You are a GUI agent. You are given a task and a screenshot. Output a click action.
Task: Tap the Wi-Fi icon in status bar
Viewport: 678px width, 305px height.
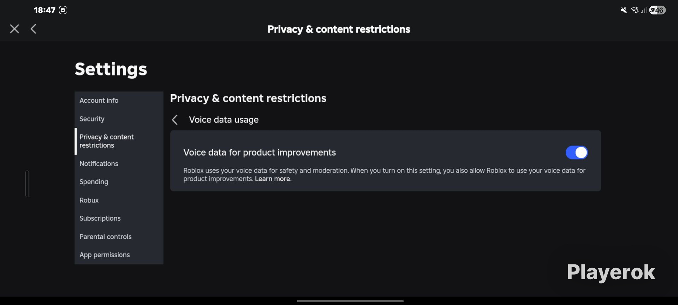coord(635,10)
